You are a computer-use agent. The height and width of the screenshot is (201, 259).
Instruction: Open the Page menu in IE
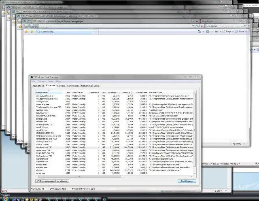[x=229, y=32]
